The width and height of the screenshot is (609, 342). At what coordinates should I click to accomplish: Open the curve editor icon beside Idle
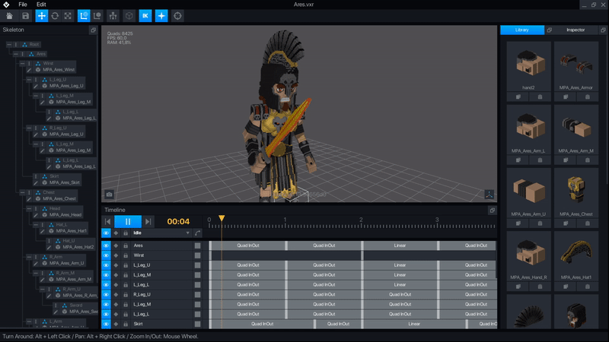(198, 233)
